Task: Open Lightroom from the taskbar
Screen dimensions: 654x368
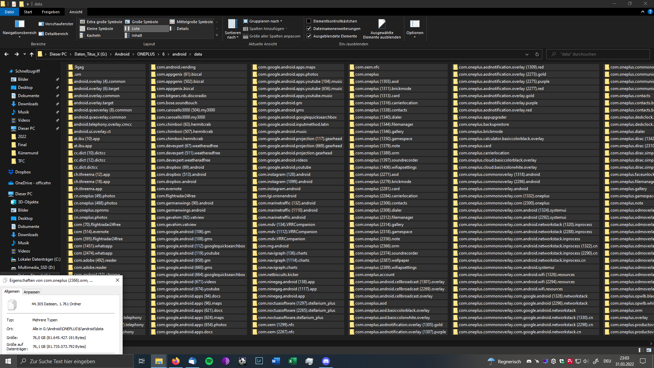Action: click(259, 361)
